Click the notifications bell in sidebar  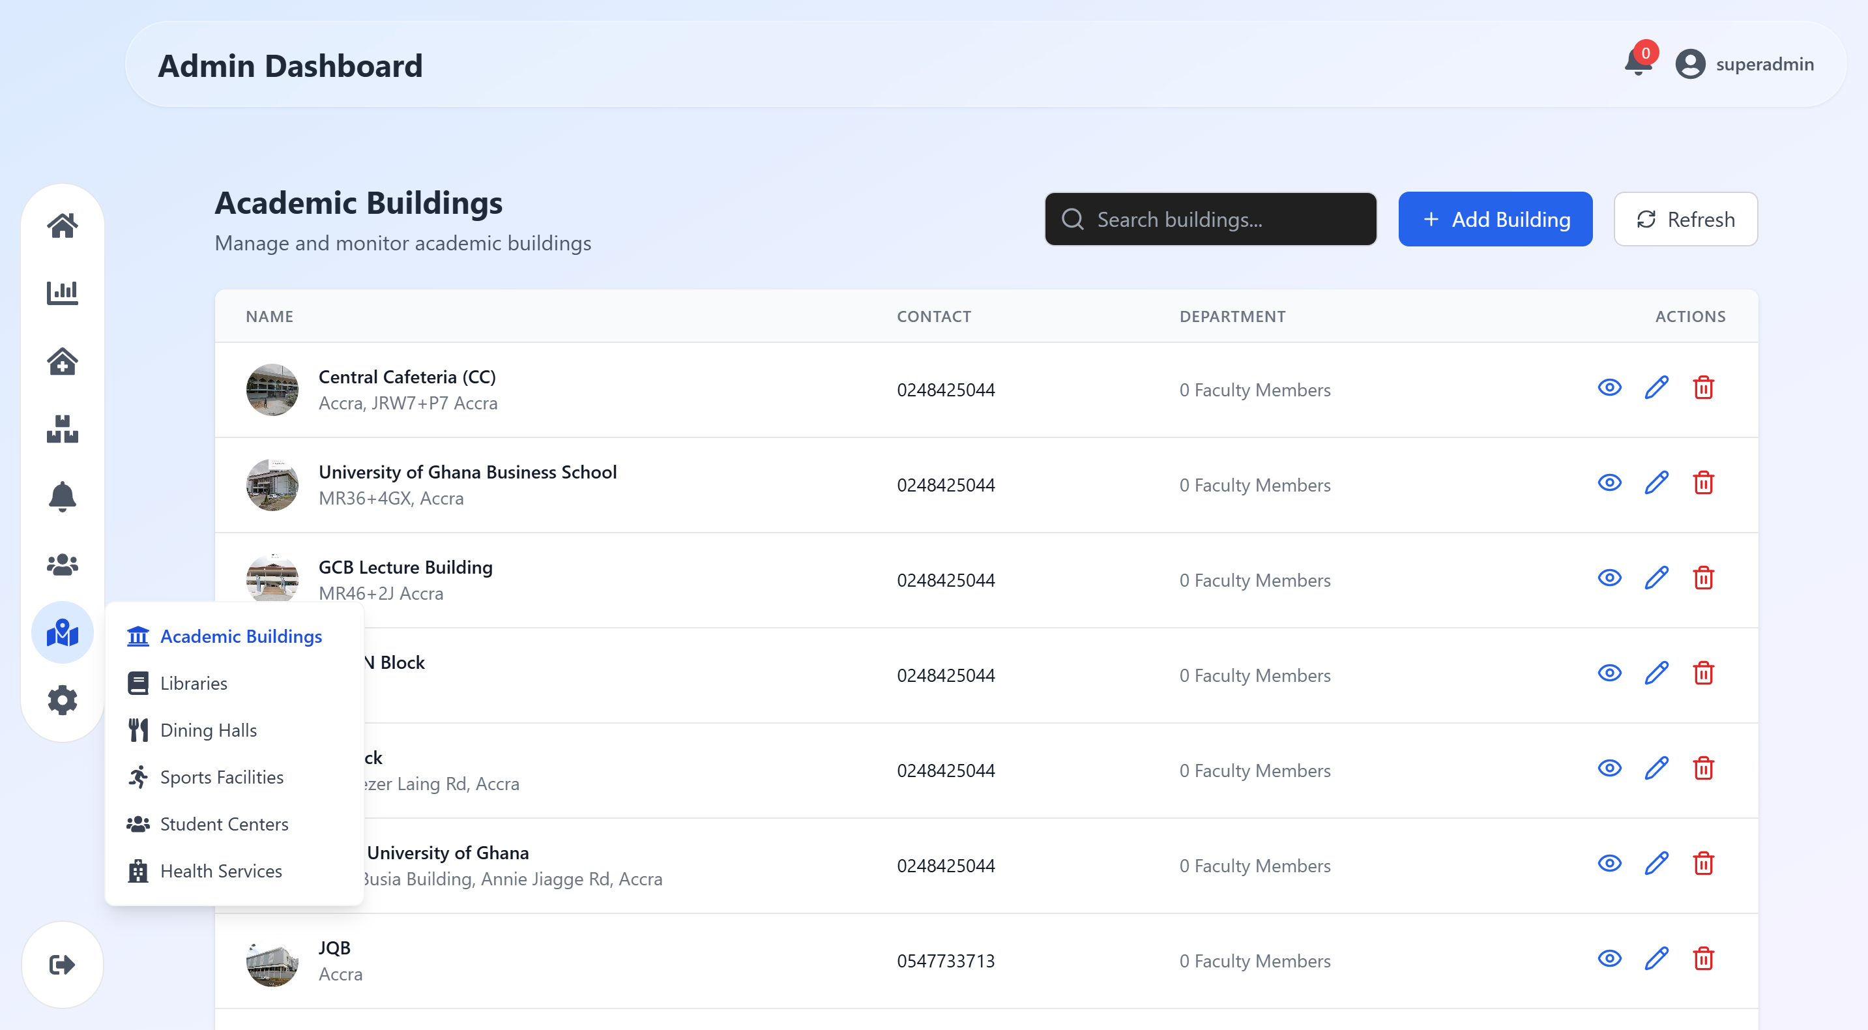(x=63, y=497)
